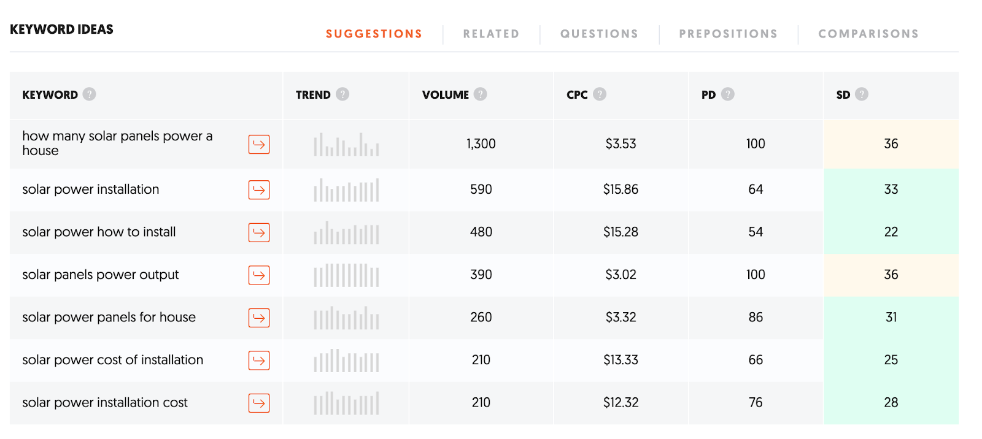Click the green SD score 22 cell

coord(891,232)
